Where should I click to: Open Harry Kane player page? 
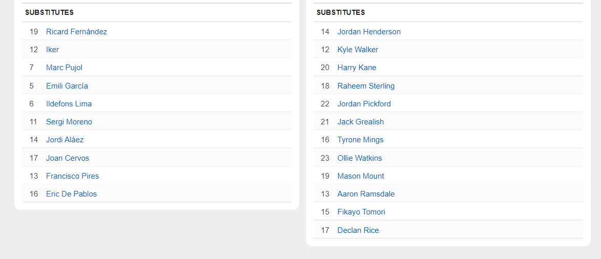tap(357, 68)
